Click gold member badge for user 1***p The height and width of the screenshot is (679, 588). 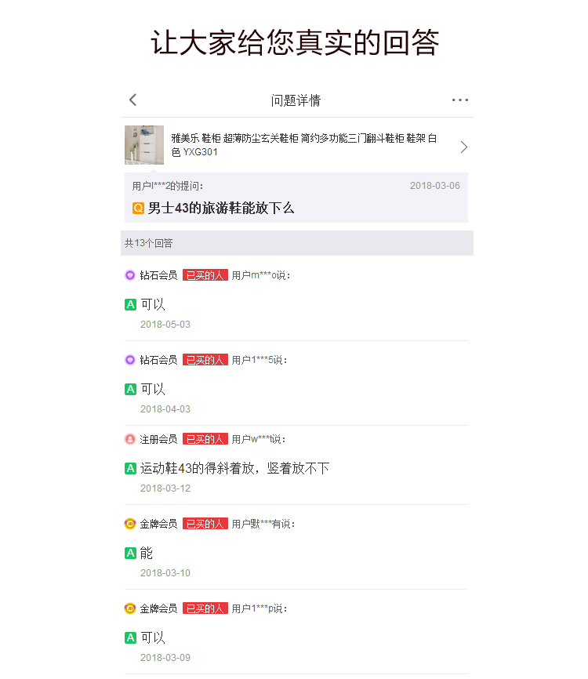coord(130,608)
